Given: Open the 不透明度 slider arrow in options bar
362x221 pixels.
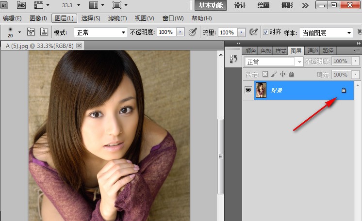Looking at the screenshot, I should [x=181, y=32].
